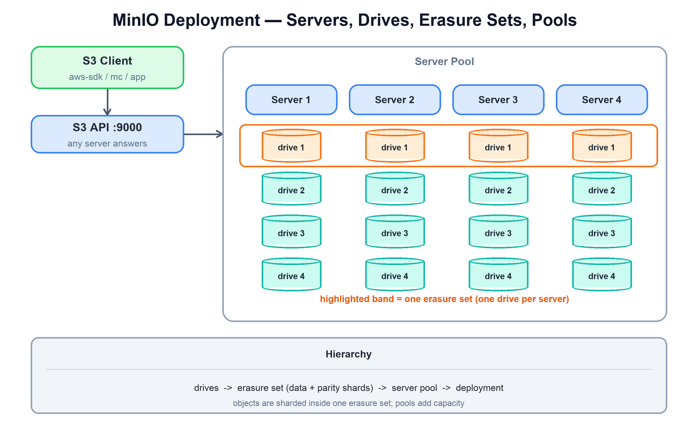Viewport: 690px width, 429px height.
Task: Pick drive 4 cylinder under Server 4
Action: (x=602, y=275)
